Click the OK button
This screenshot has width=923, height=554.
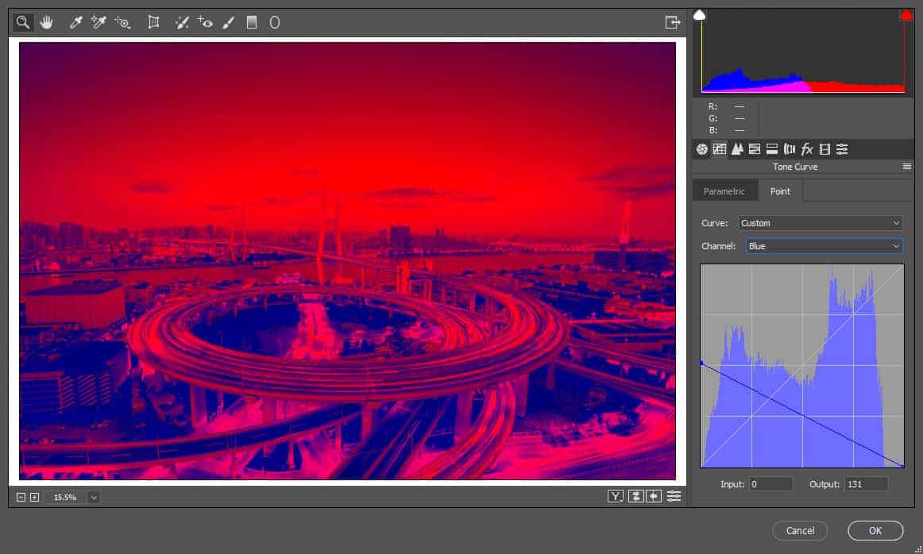(x=875, y=530)
